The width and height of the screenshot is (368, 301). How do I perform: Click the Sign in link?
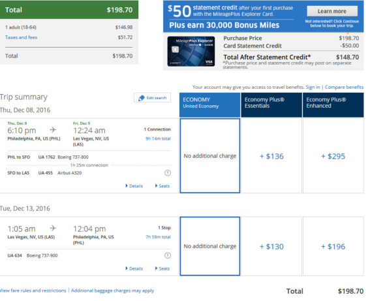click(313, 87)
